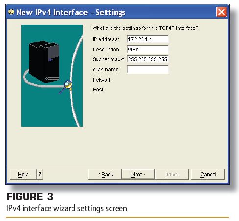Advance the wizard with Next

pyautogui.click(x=138, y=174)
